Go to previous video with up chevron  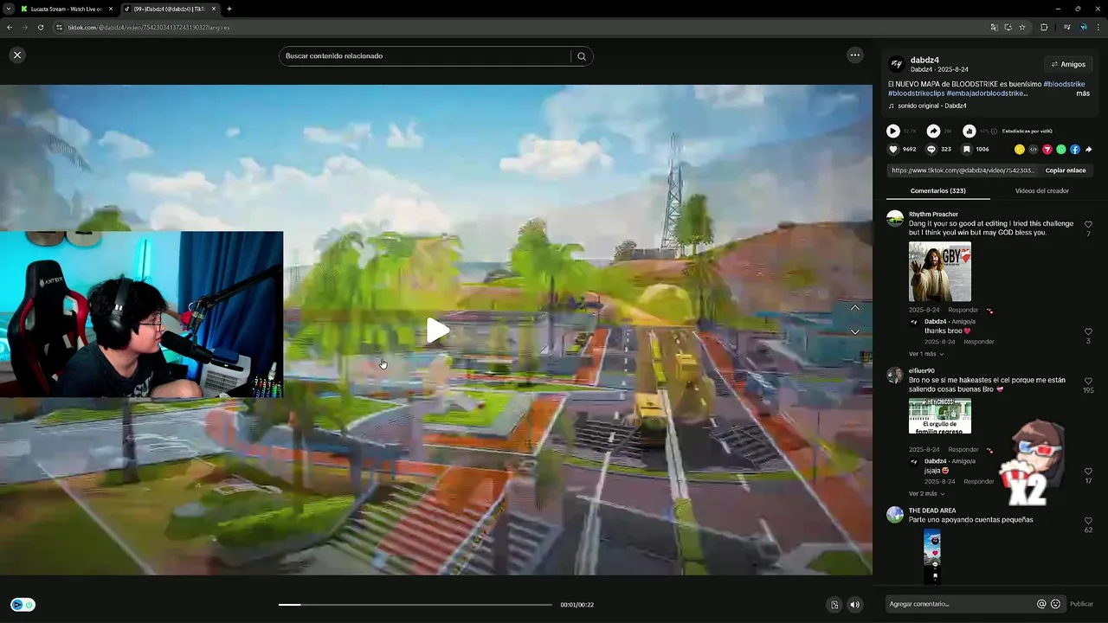[x=855, y=308]
